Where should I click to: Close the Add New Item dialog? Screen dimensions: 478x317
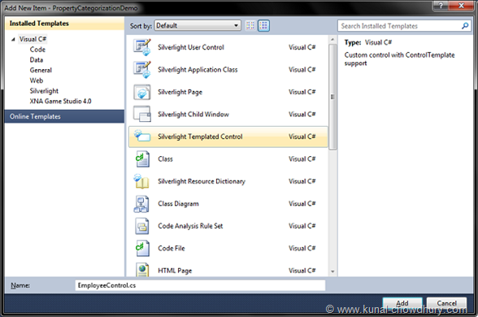click(461, 5)
